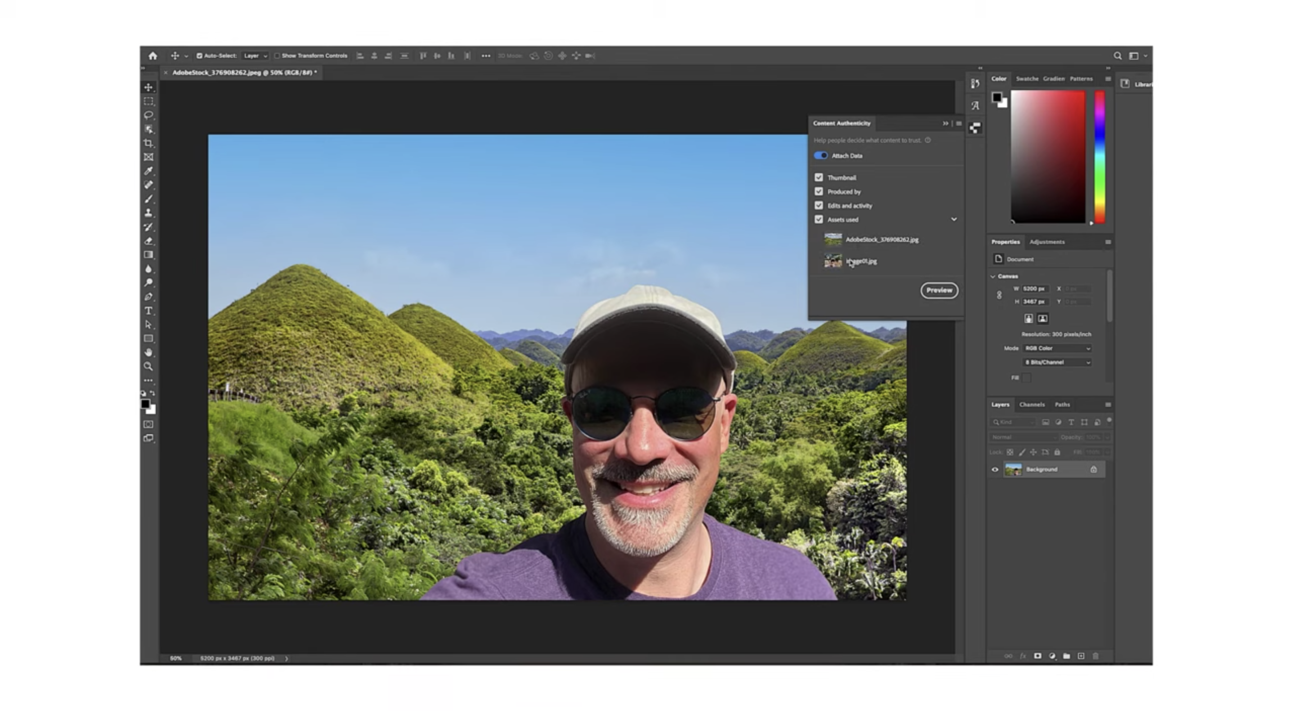The height and width of the screenshot is (716, 1293).
Task: Open the Layers panel menu
Action: pyautogui.click(x=1108, y=404)
